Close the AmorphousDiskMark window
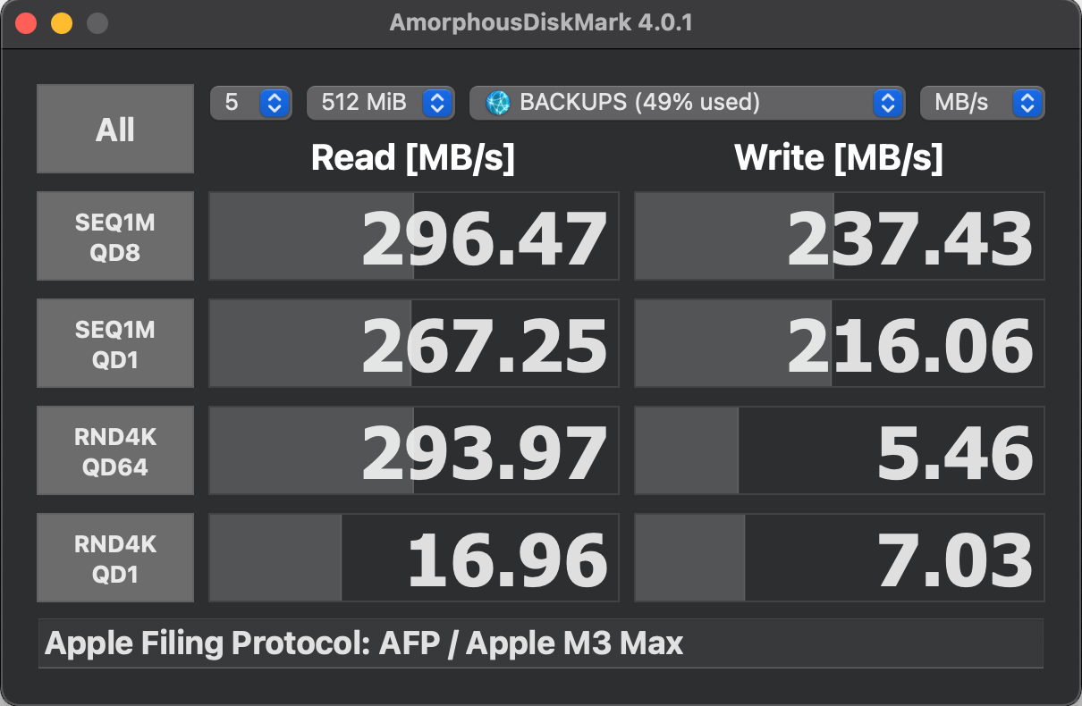The height and width of the screenshot is (706, 1082). 27,24
